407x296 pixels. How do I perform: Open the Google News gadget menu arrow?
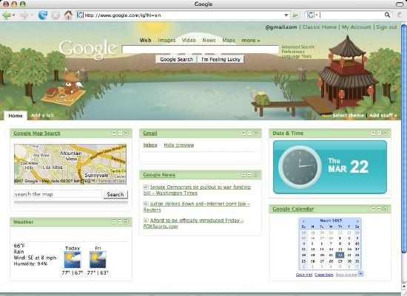(x=243, y=175)
